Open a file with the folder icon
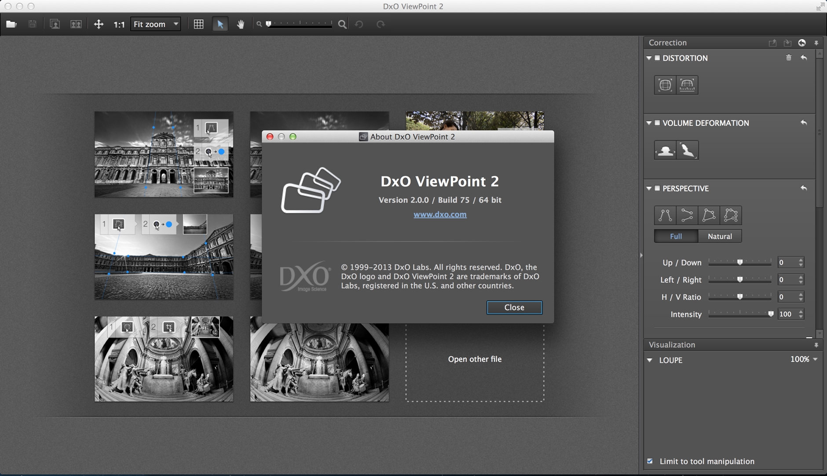 [x=11, y=24]
